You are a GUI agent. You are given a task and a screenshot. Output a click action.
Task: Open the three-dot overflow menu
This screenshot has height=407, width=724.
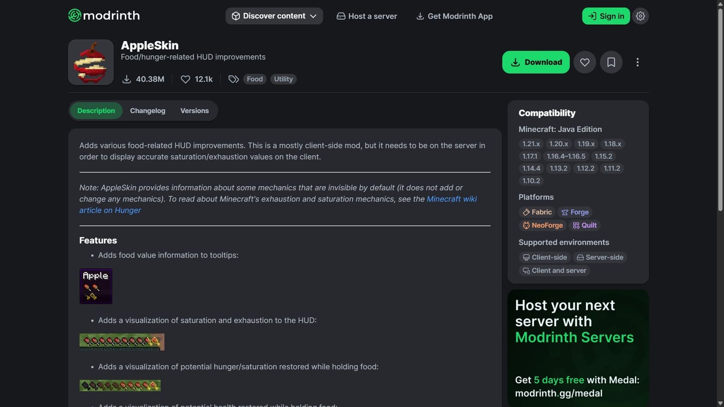638,62
